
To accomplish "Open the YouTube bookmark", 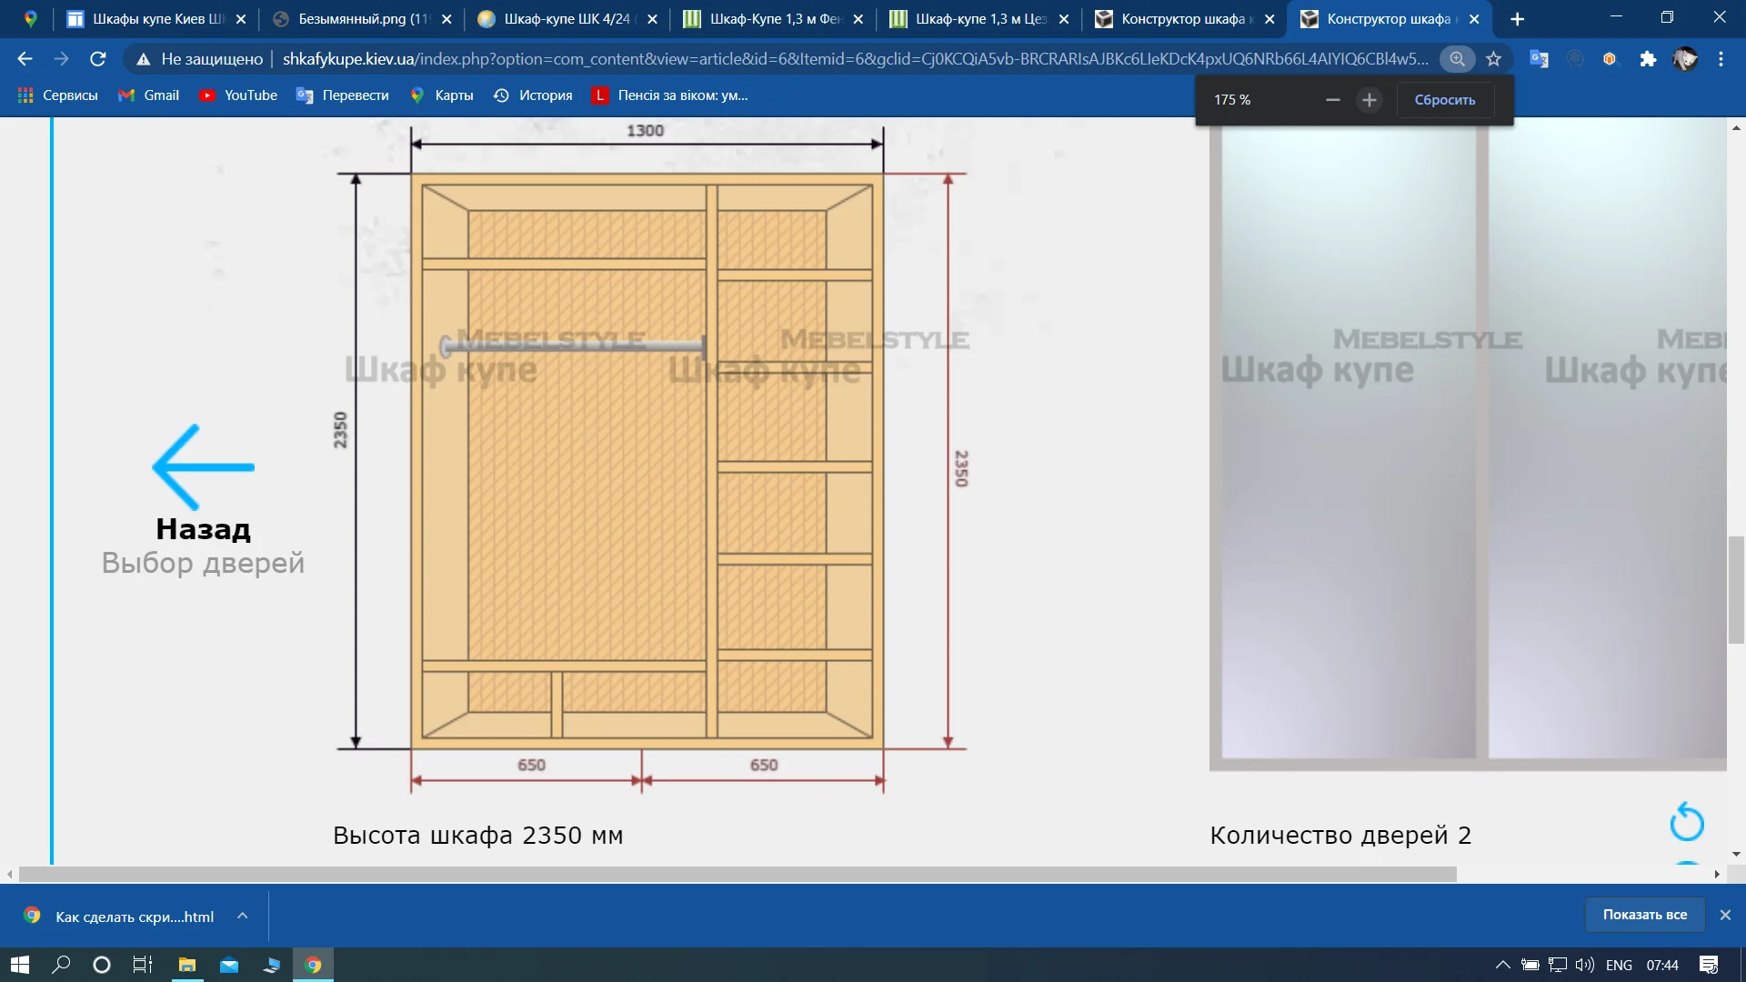I will [x=239, y=95].
